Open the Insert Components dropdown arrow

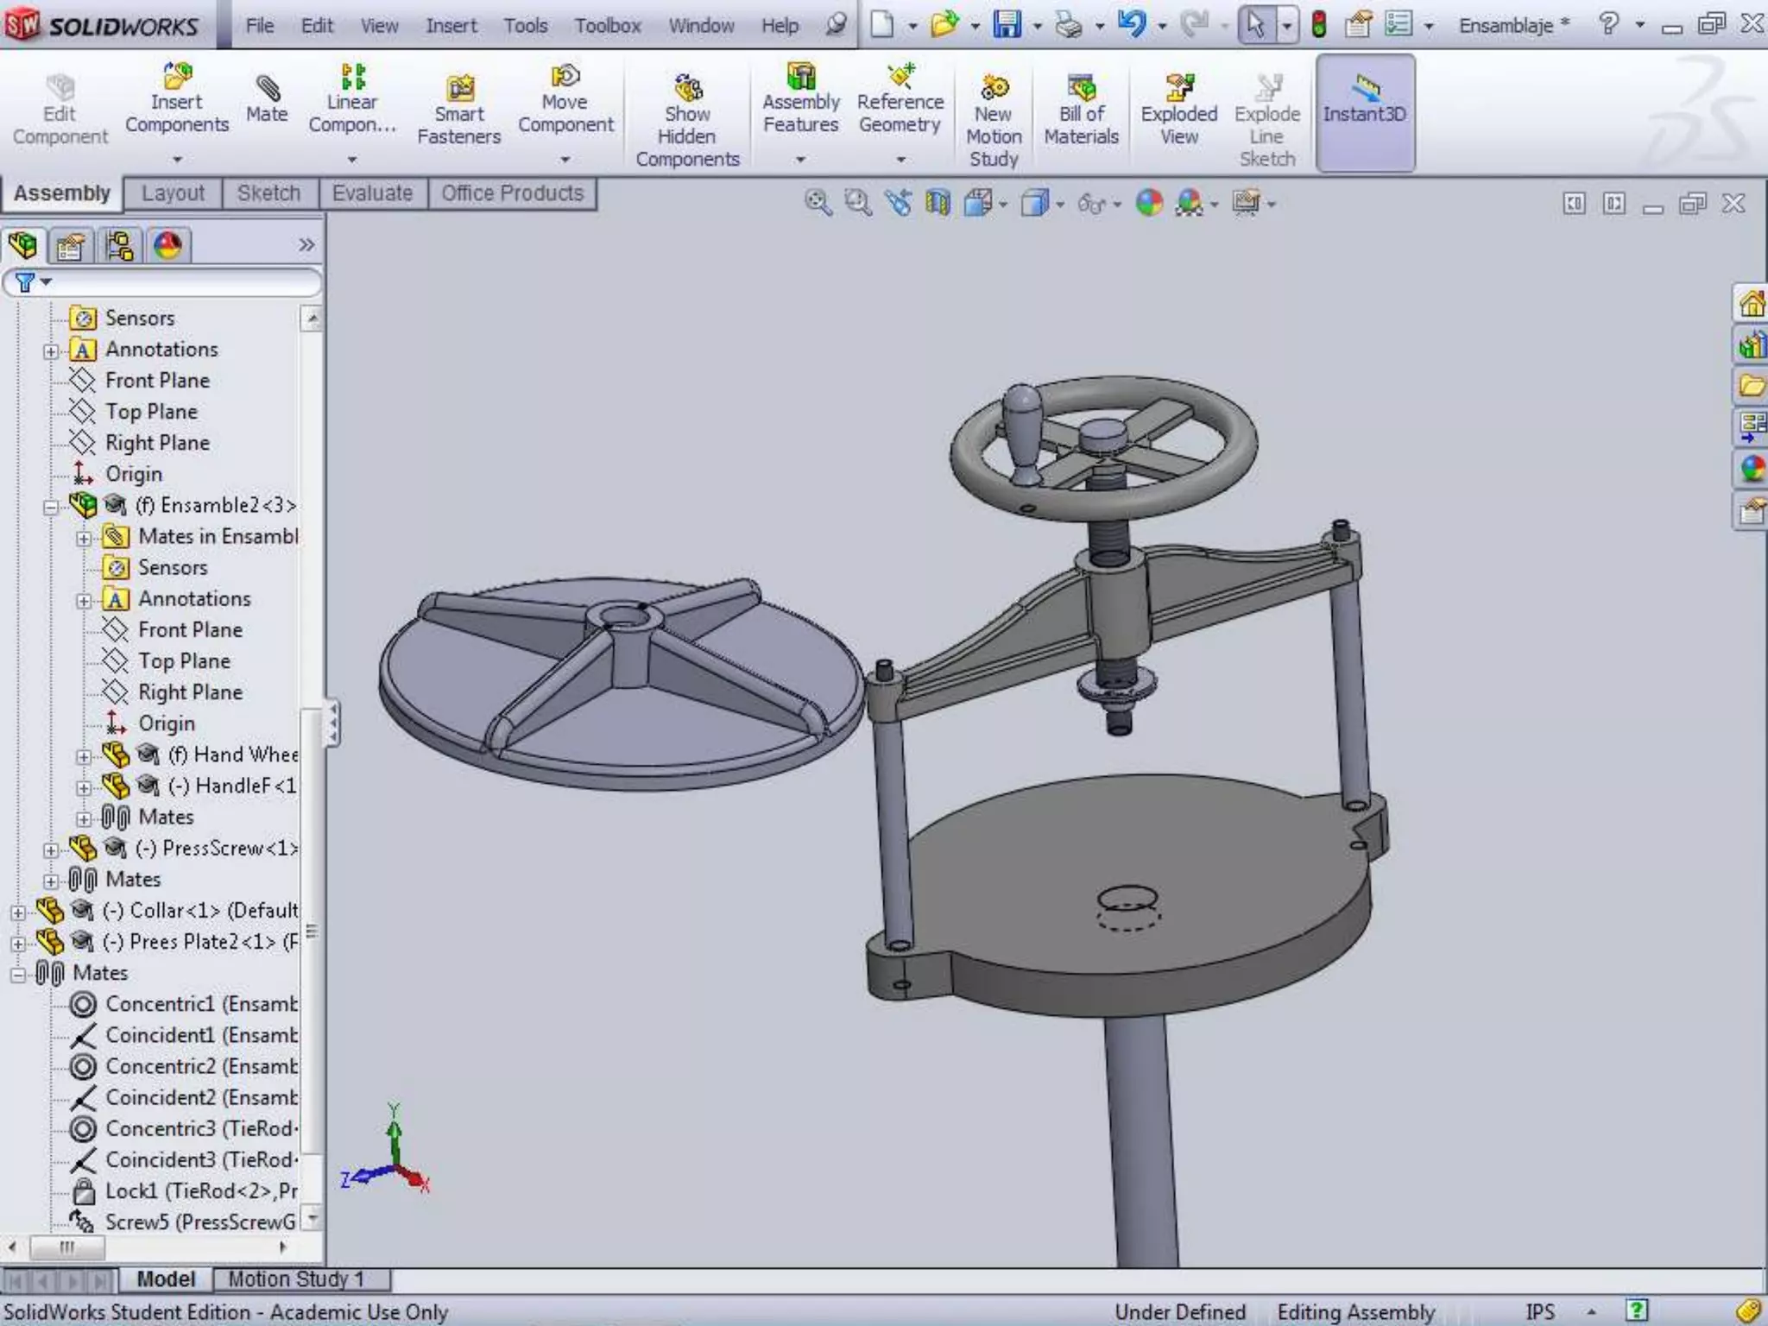coord(177,160)
